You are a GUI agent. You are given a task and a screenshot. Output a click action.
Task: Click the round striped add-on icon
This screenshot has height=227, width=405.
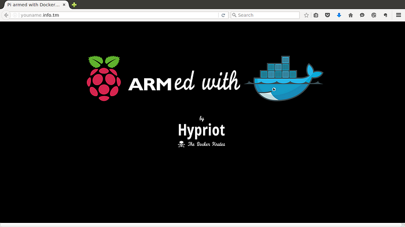pyautogui.click(x=374, y=15)
